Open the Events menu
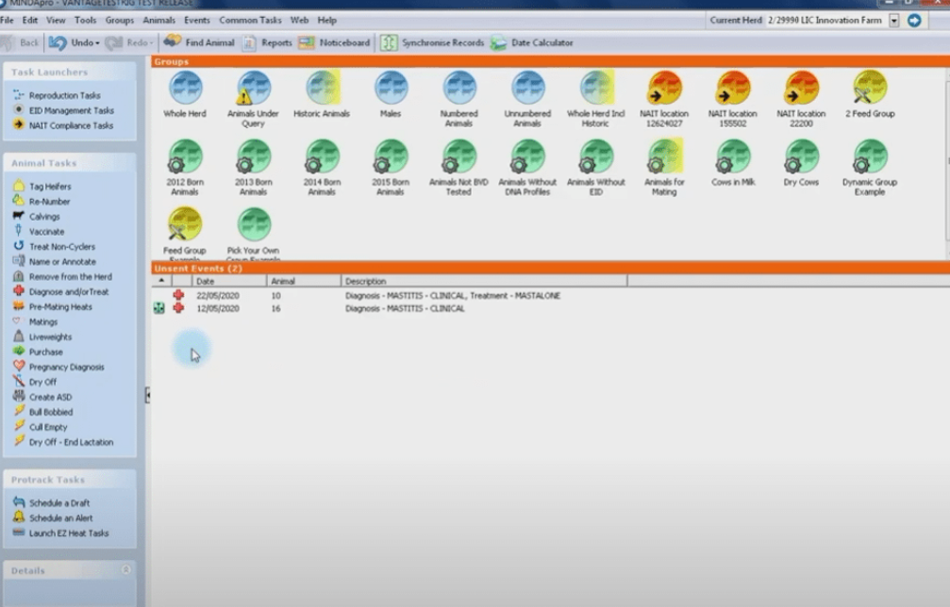The height and width of the screenshot is (607, 950). click(x=197, y=20)
